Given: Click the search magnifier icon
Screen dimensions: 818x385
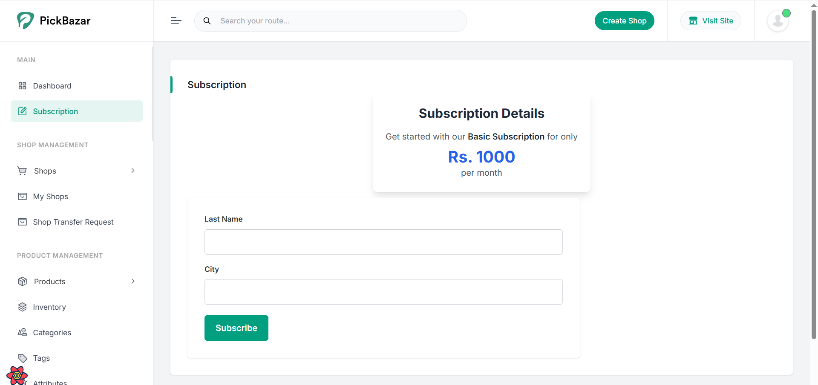Looking at the screenshot, I should (207, 21).
